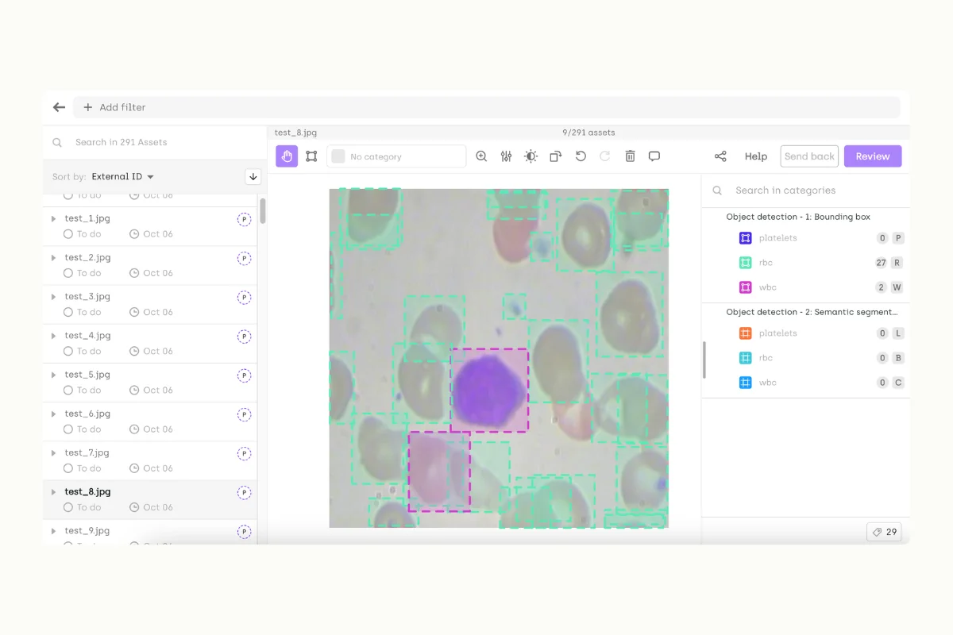Click the R shortcut key badge for rbc

click(x=898, y=263)
